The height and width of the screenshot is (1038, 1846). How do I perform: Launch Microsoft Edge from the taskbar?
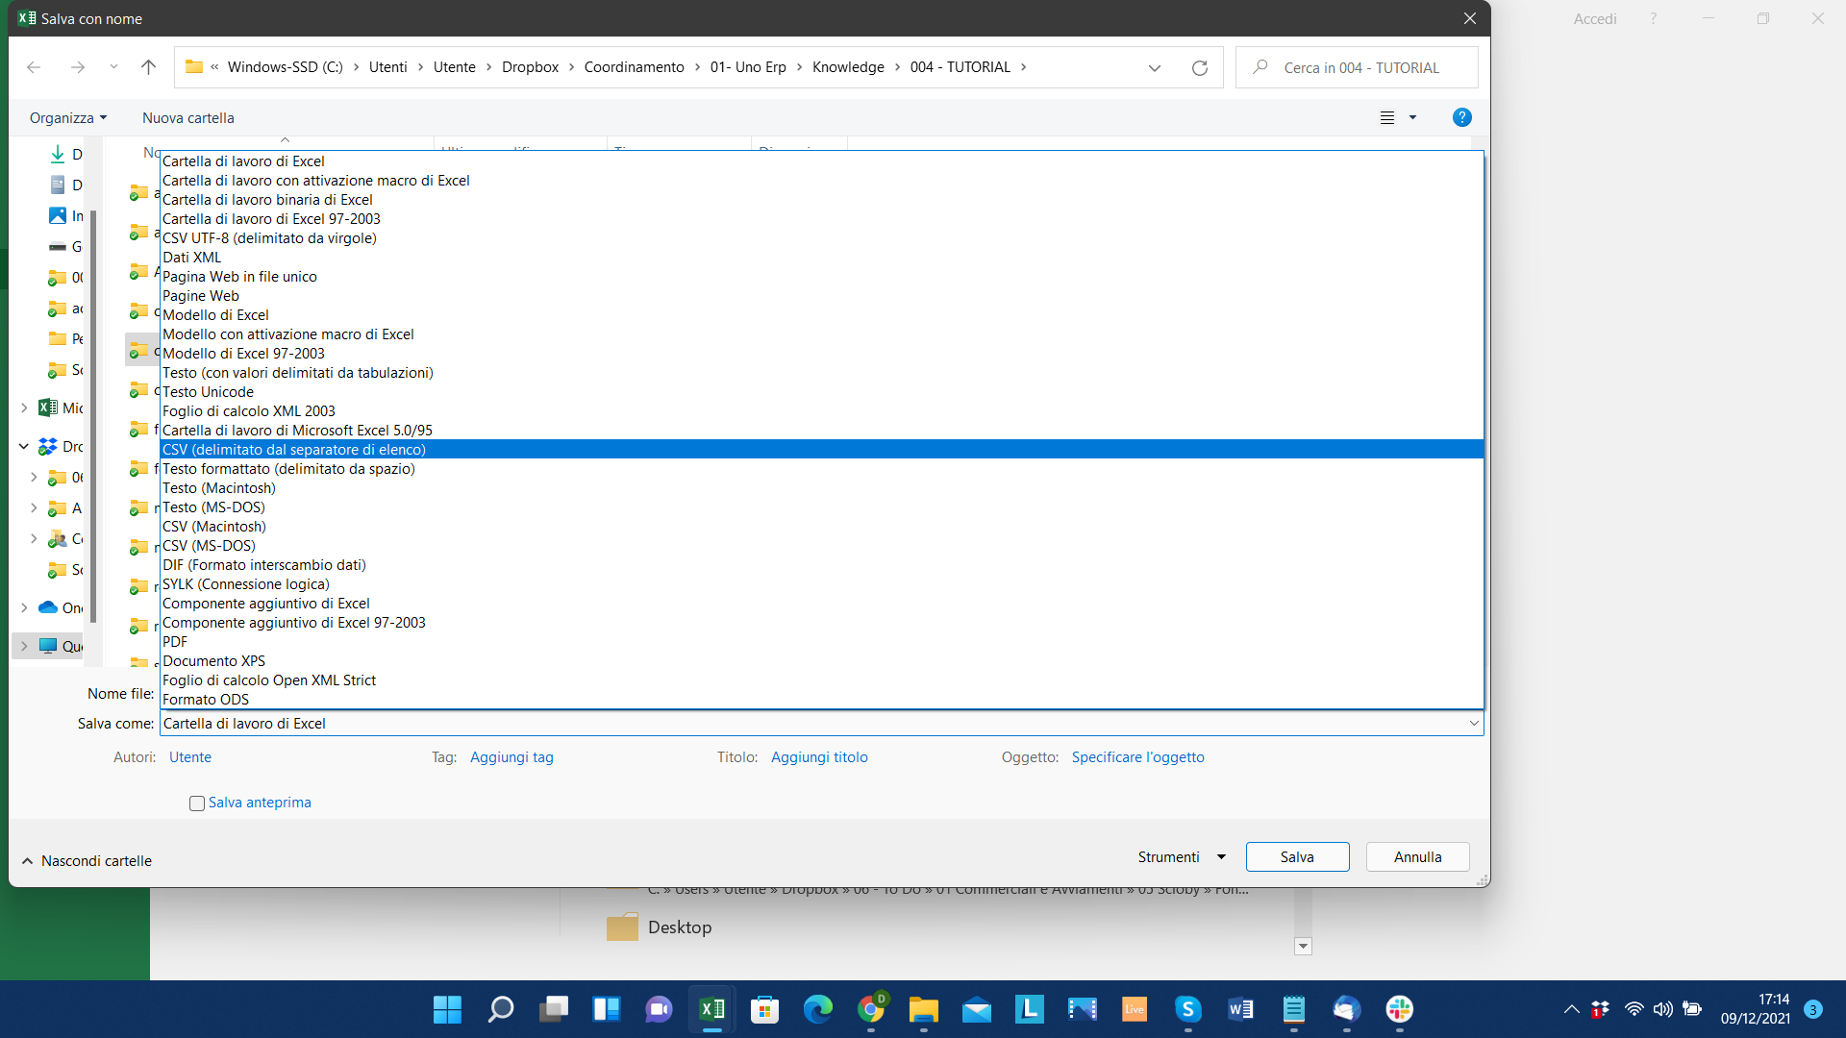tap(817, 1009)
